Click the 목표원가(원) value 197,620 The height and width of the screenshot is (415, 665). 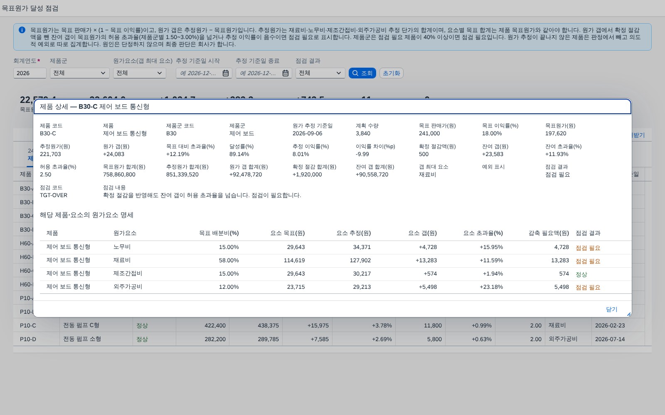tap(556, 134)
